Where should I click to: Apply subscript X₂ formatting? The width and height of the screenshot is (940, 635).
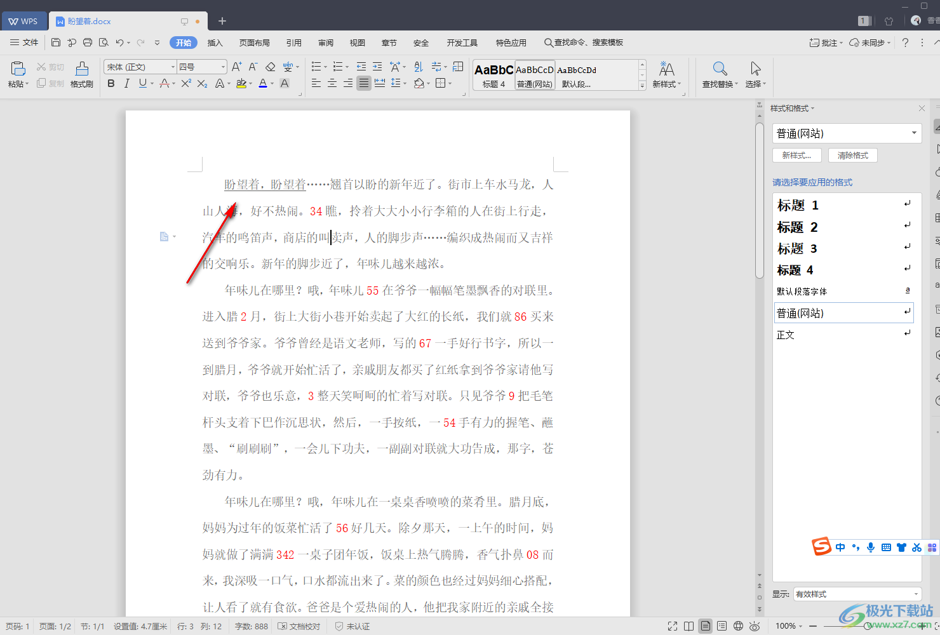(202, 83)
